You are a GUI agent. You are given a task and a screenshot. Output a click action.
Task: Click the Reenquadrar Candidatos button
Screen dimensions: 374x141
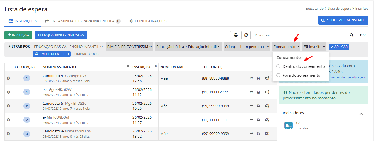point(61,35)
